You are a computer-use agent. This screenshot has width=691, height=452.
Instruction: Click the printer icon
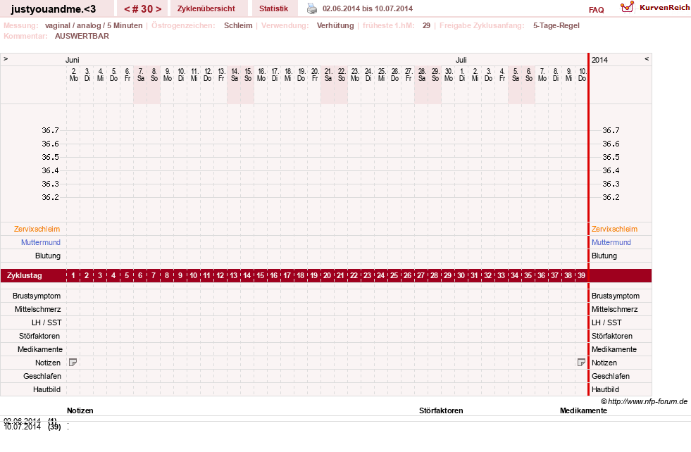[312, 8]
